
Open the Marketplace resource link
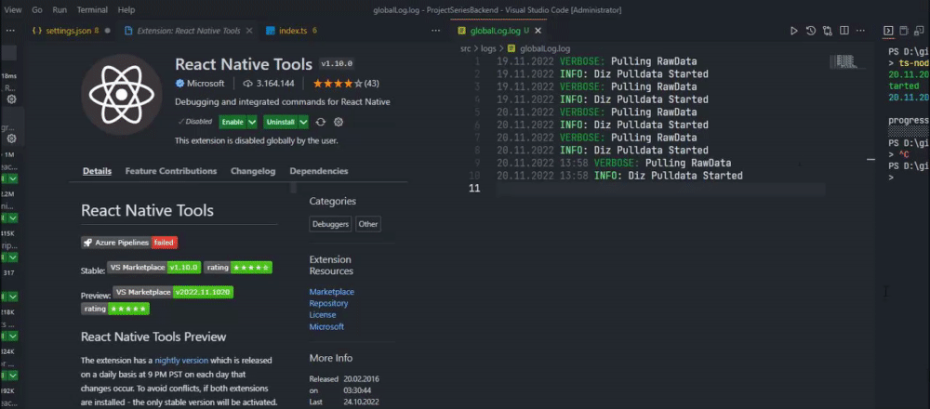pyautogui.click(x=332, y=292)
